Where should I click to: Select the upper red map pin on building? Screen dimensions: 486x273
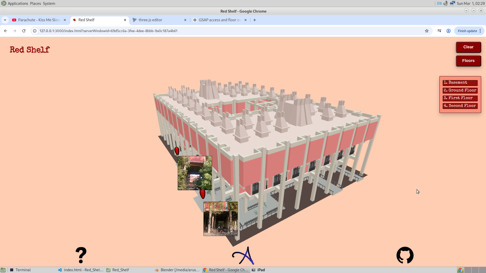[x=177, y=151]
